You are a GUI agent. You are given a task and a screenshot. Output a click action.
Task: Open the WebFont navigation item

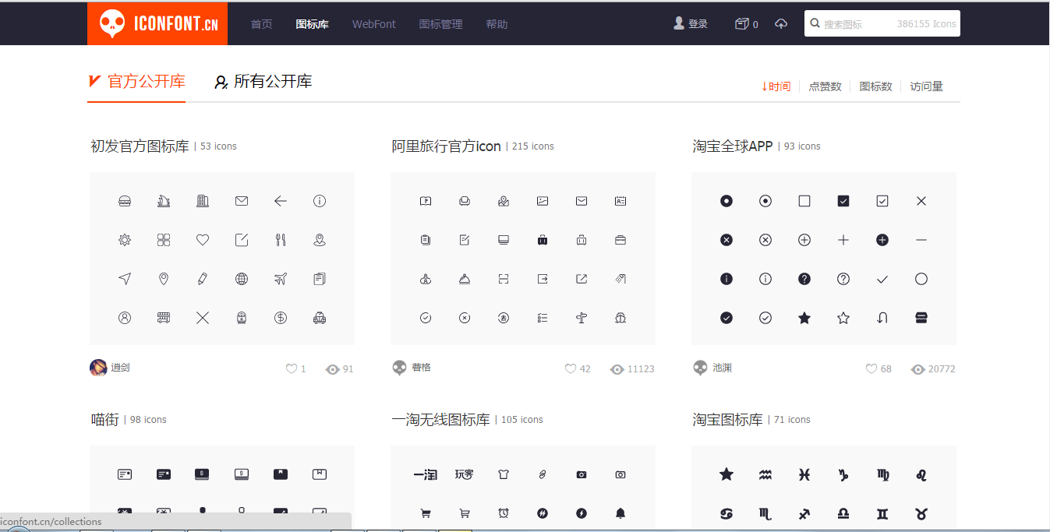pyautogui.click(x=374, y=24)
